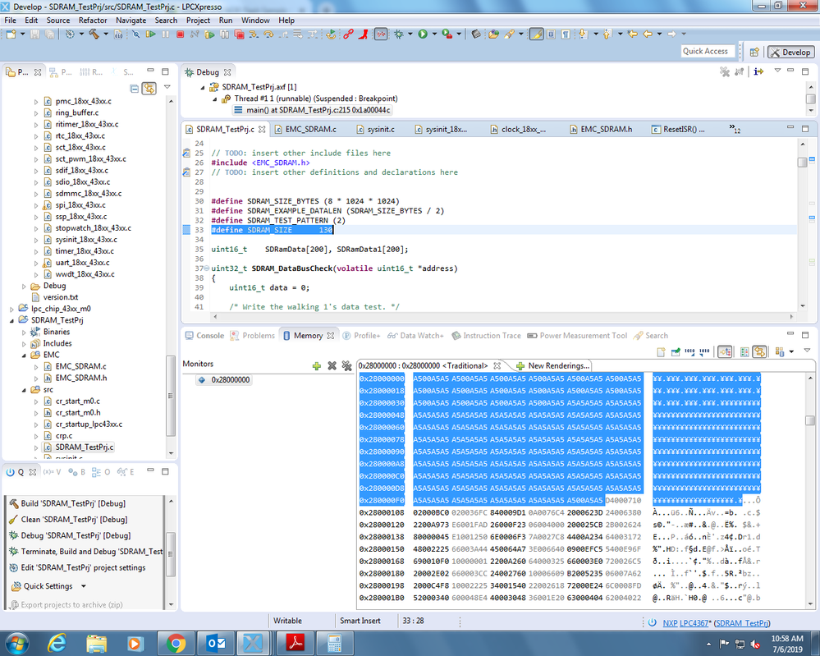The width and height of the screenshot is (820, 656).
Task: Click the Quick Access search field
Action: (x=706, y=51)
